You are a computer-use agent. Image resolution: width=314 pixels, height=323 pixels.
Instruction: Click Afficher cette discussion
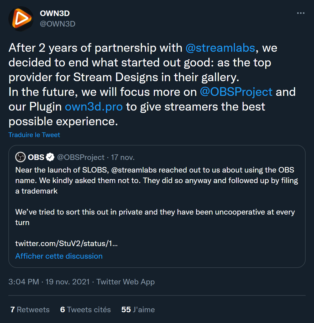[x=59, y=256]
